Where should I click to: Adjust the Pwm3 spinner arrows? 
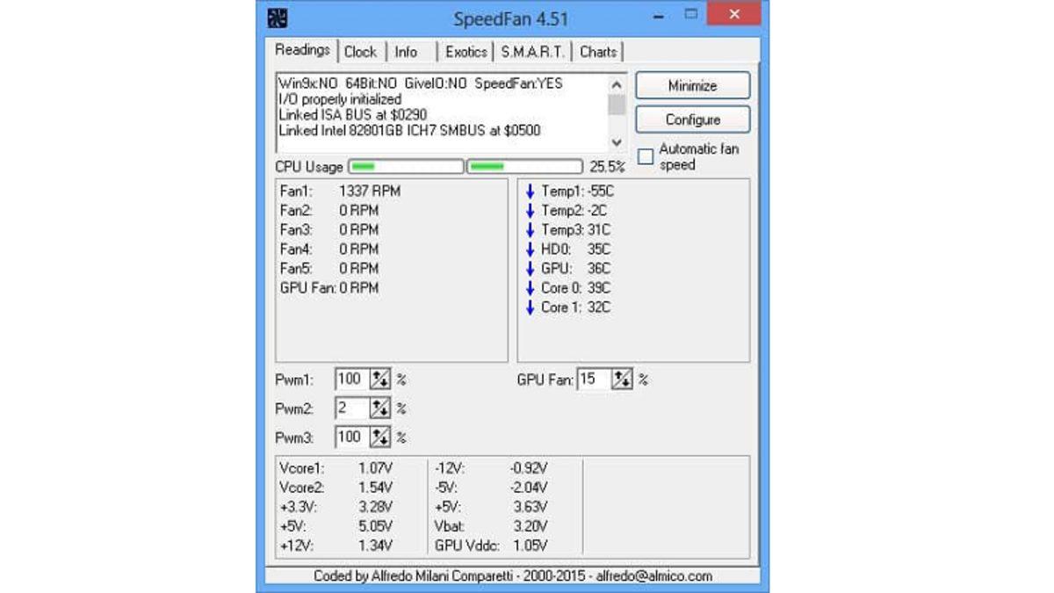tap(379, 437)
